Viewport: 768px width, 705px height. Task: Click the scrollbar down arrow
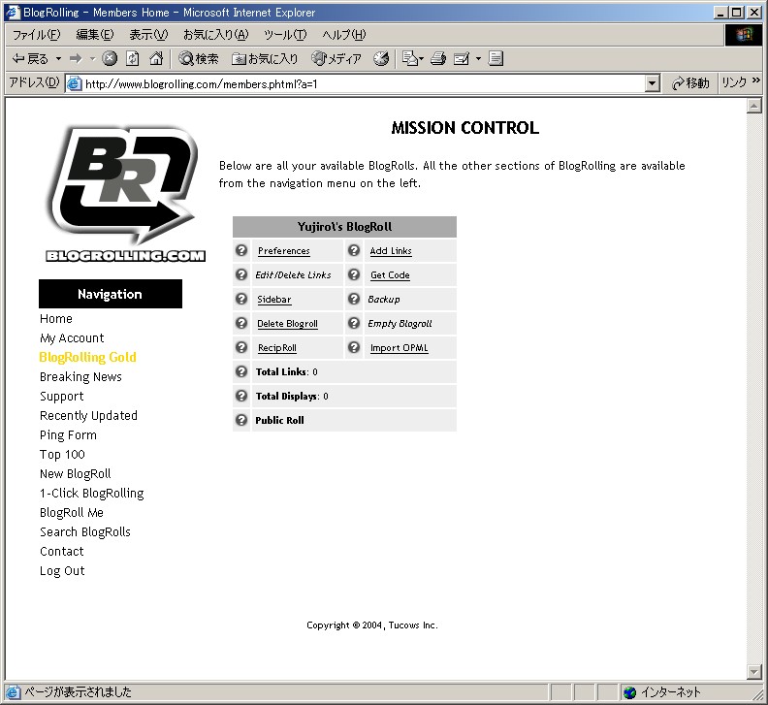point(753,671)
